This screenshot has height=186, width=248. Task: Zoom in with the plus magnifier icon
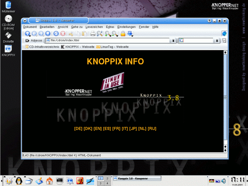[108, 34]
